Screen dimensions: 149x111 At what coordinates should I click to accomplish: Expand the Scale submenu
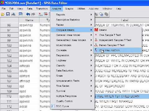click(72, 76)
